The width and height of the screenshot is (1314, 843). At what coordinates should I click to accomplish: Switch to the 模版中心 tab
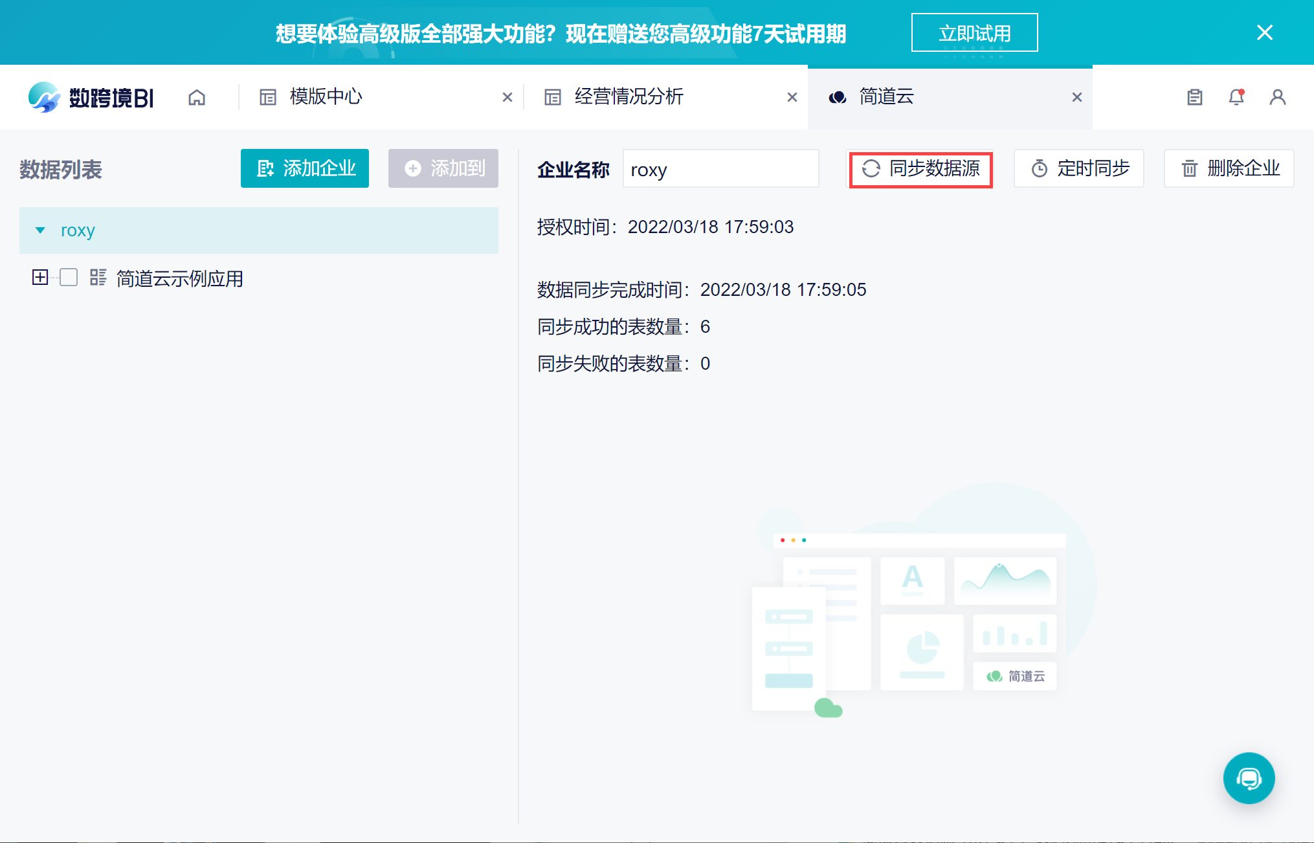click(x=326, y=97)
